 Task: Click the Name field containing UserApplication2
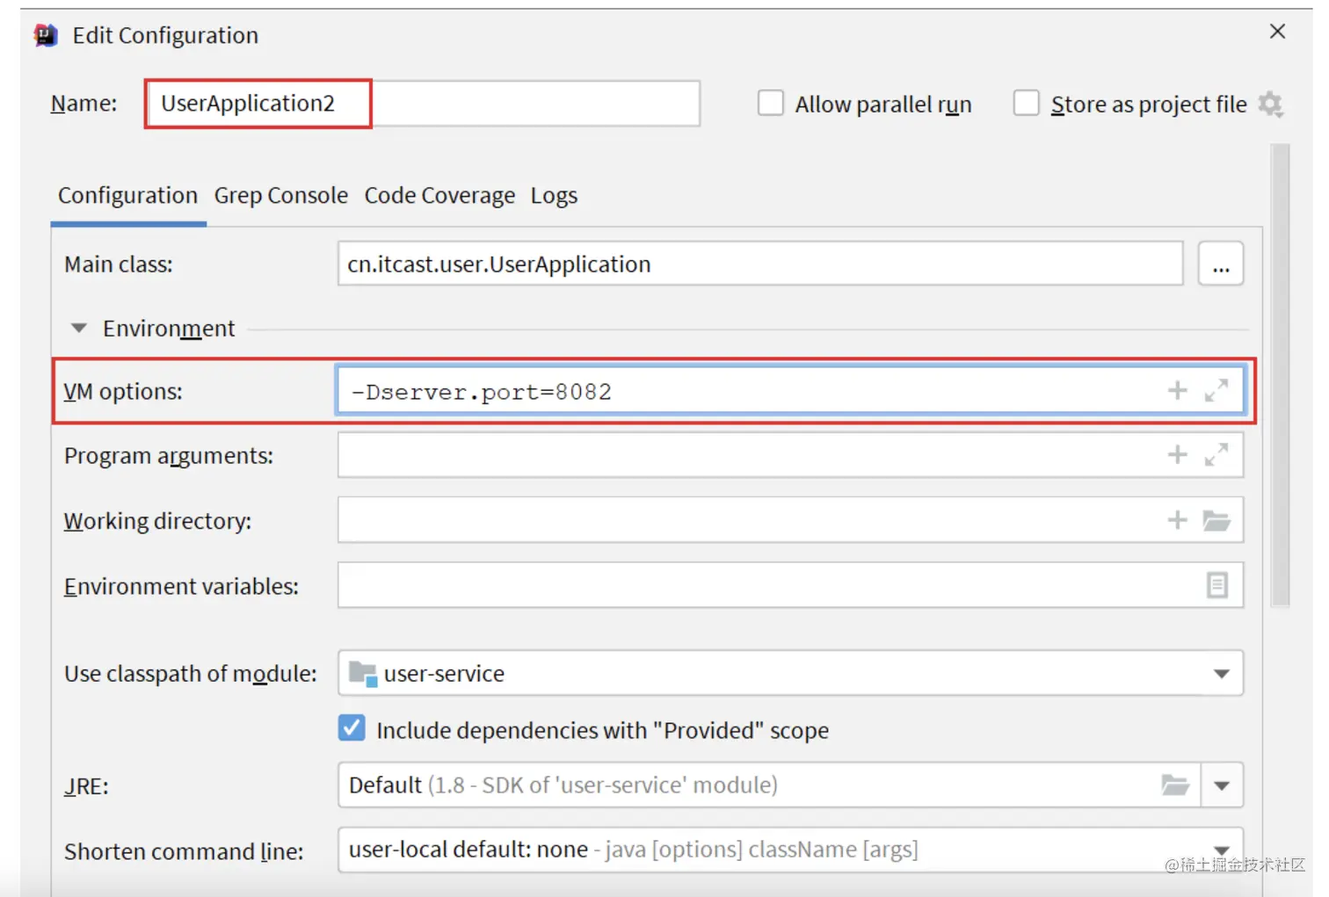point(423,104)
